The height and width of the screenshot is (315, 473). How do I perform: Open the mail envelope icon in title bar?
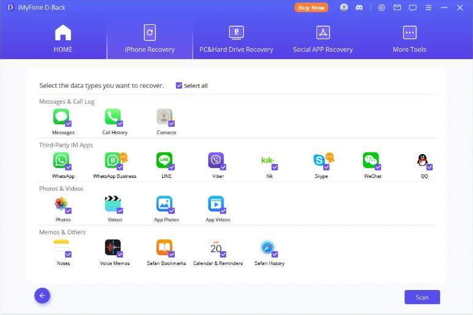pos(397,7)
